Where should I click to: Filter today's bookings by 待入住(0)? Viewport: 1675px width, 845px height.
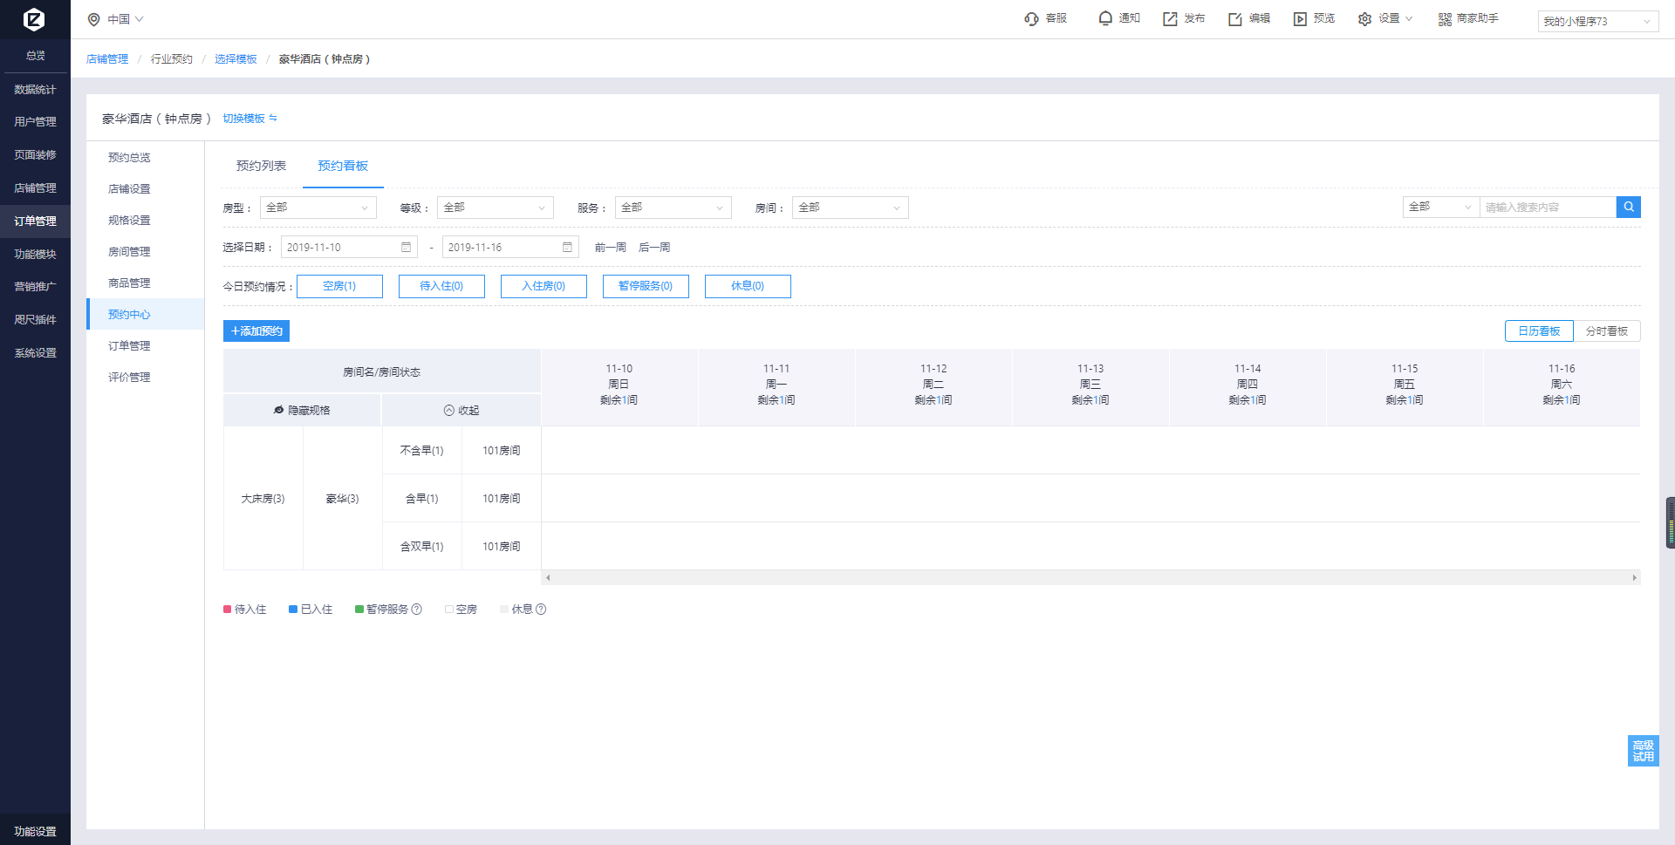441,286
